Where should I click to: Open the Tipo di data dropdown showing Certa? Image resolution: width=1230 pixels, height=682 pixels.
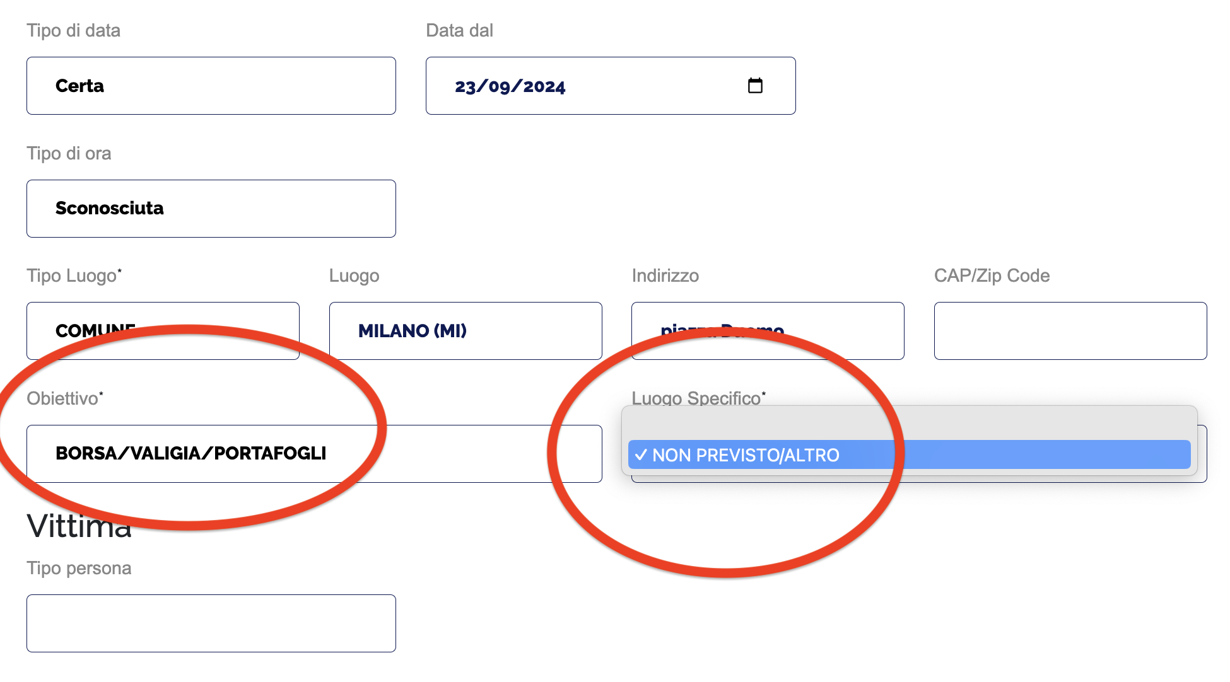point(211,86)
